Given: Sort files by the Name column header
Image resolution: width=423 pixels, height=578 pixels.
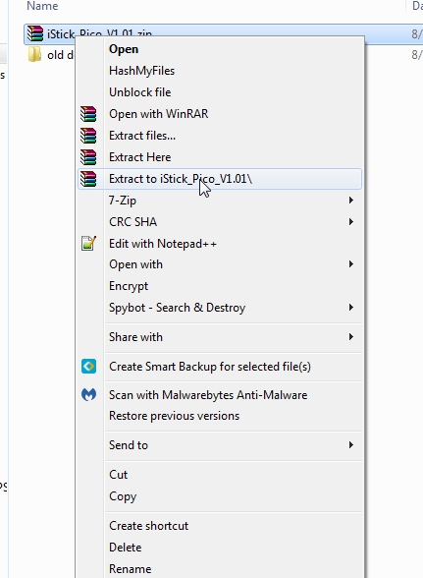Looking at the screenshot, I should tap(42, 6).
